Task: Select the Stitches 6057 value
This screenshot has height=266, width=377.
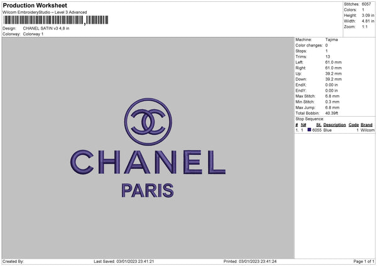Action: pyautogui.click(x=366, y=4)
